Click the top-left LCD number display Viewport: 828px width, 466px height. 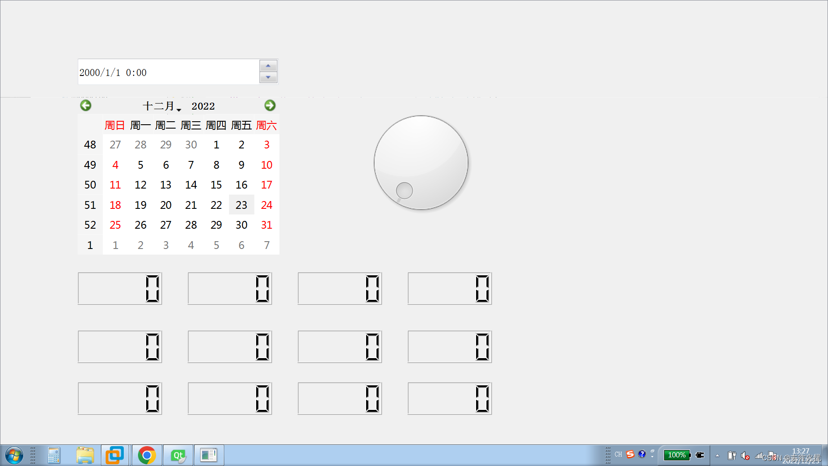coord(120,289)
